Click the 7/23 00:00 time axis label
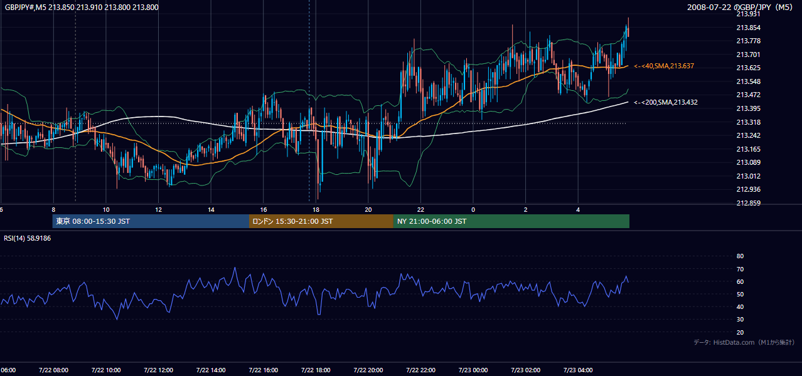This screenshot has width=802, height=376. coord(473,370)
